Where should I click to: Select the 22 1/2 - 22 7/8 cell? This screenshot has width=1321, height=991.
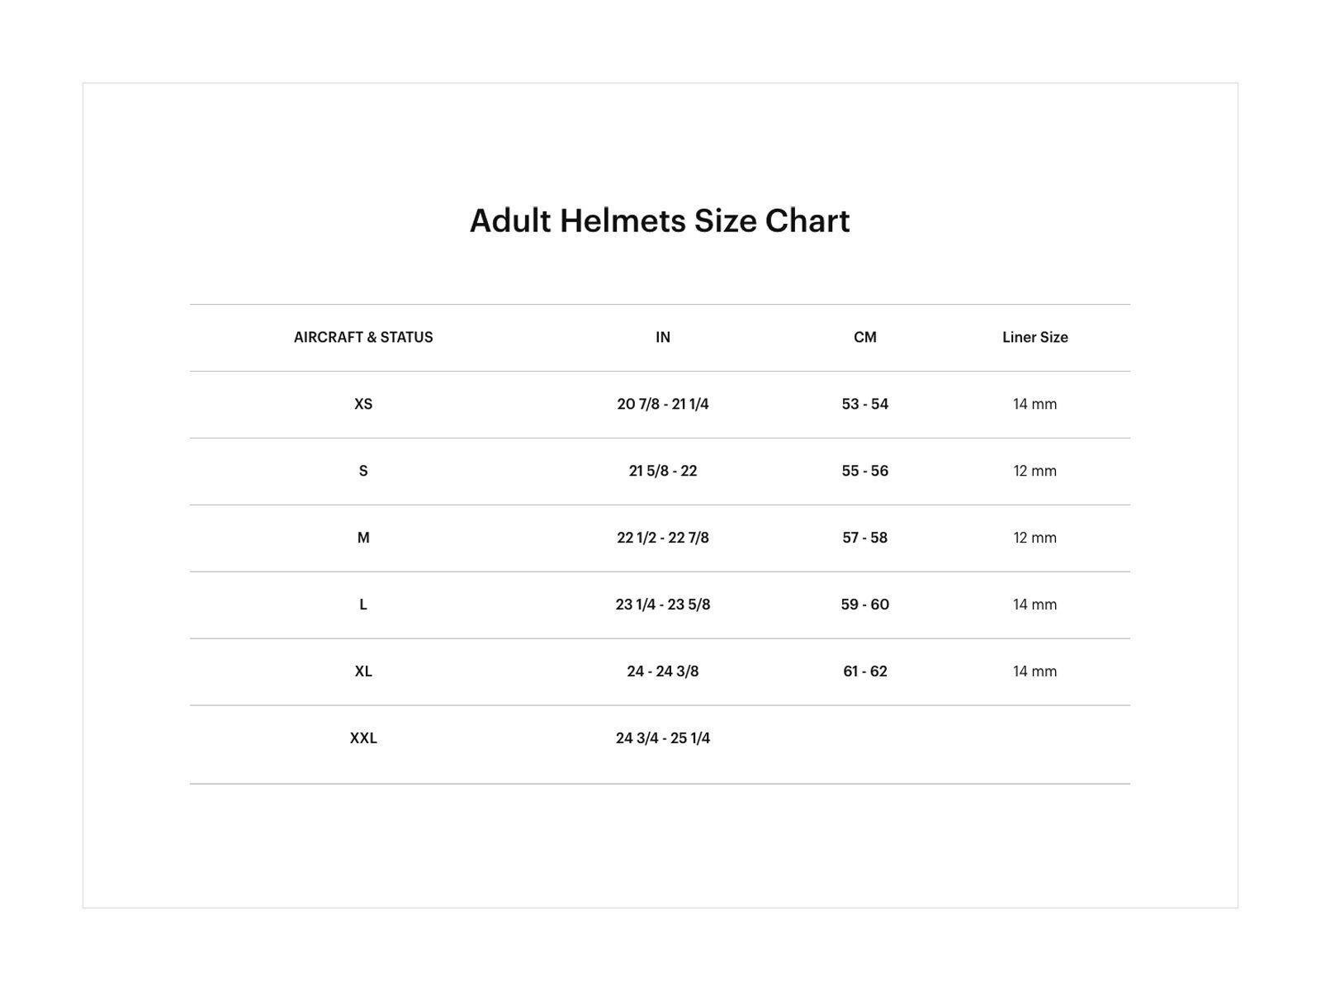(663, 538)
